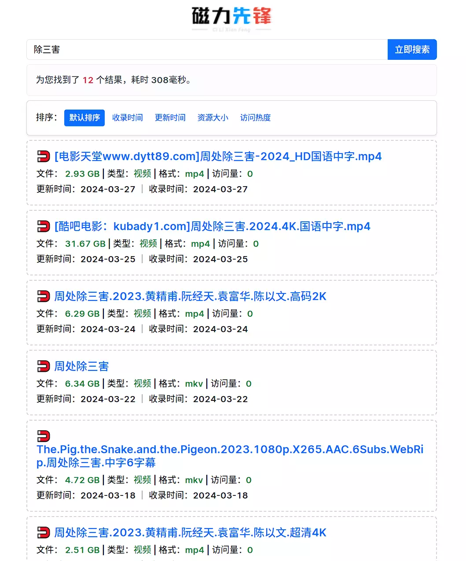Sort results by 更新时间
The width and height of the screenshot is (466, 561).
(170, 118)
